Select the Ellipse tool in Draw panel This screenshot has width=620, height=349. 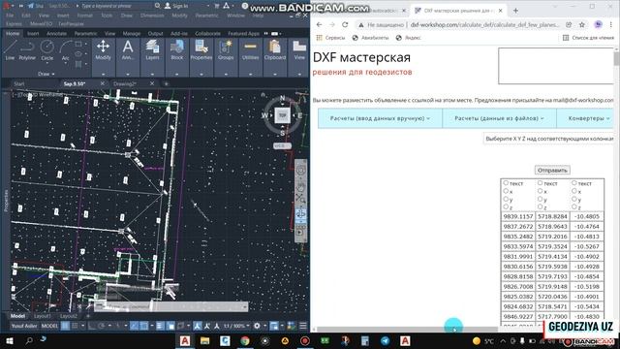[78, 54]
